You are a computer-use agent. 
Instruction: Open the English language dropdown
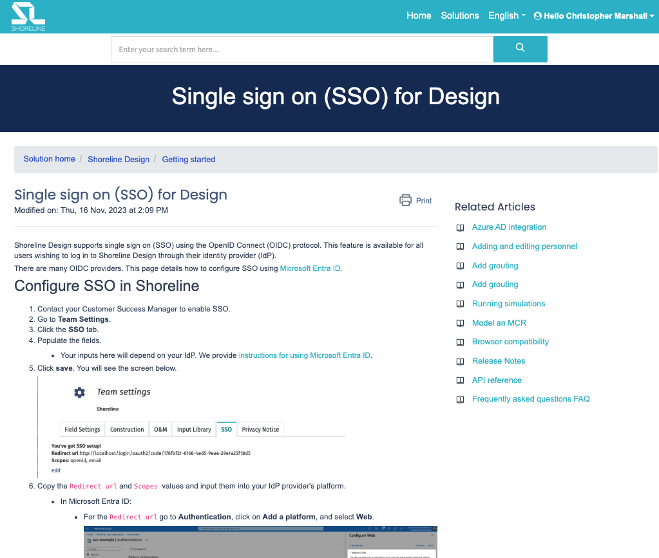click(506, 15)
